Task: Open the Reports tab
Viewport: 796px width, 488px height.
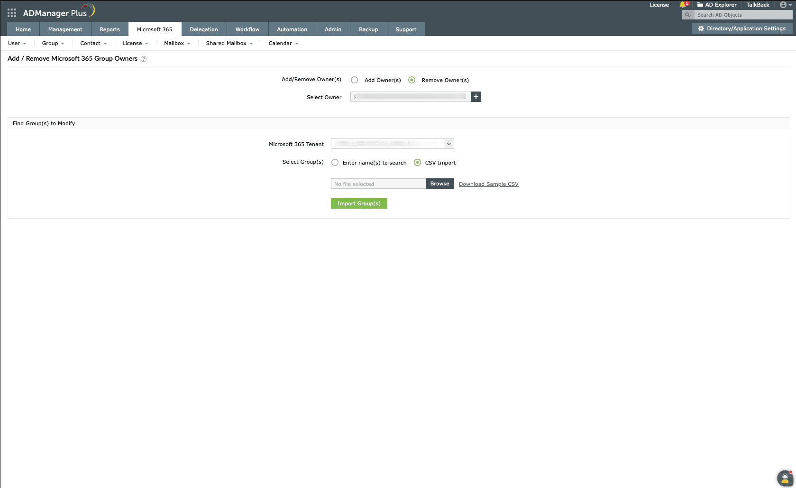Action: (x=110, y=29)
